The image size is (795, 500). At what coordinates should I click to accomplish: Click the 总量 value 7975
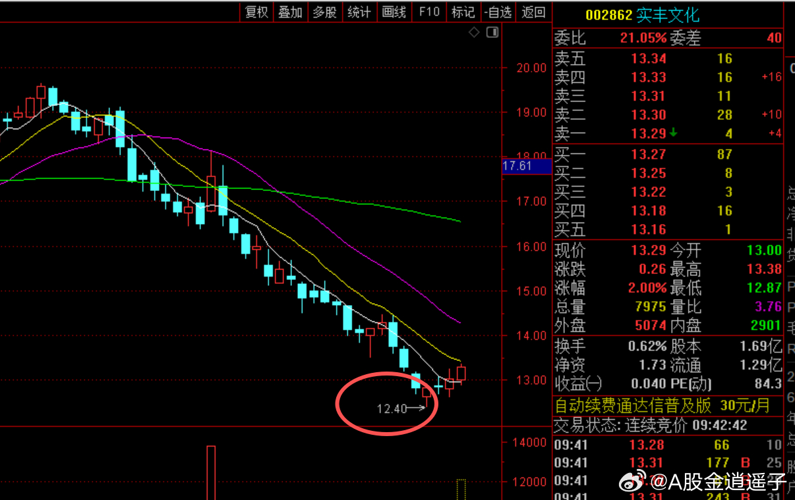pos(651,307)
